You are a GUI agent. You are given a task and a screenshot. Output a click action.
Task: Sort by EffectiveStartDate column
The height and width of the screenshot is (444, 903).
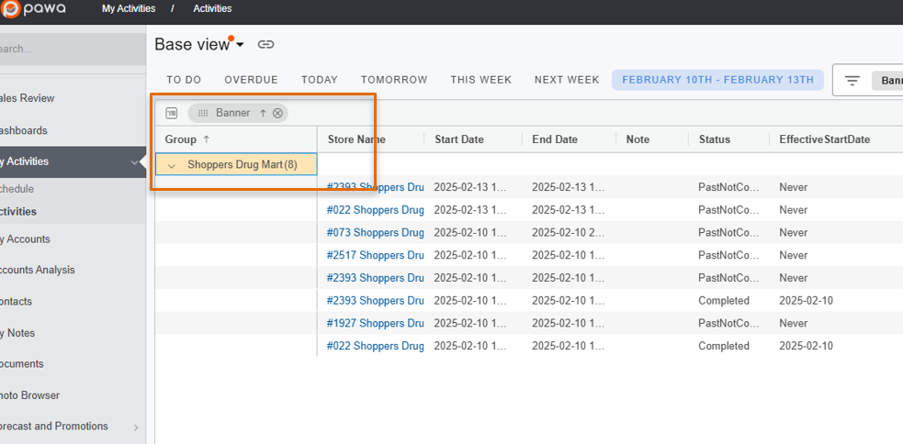tap(825, 139)
